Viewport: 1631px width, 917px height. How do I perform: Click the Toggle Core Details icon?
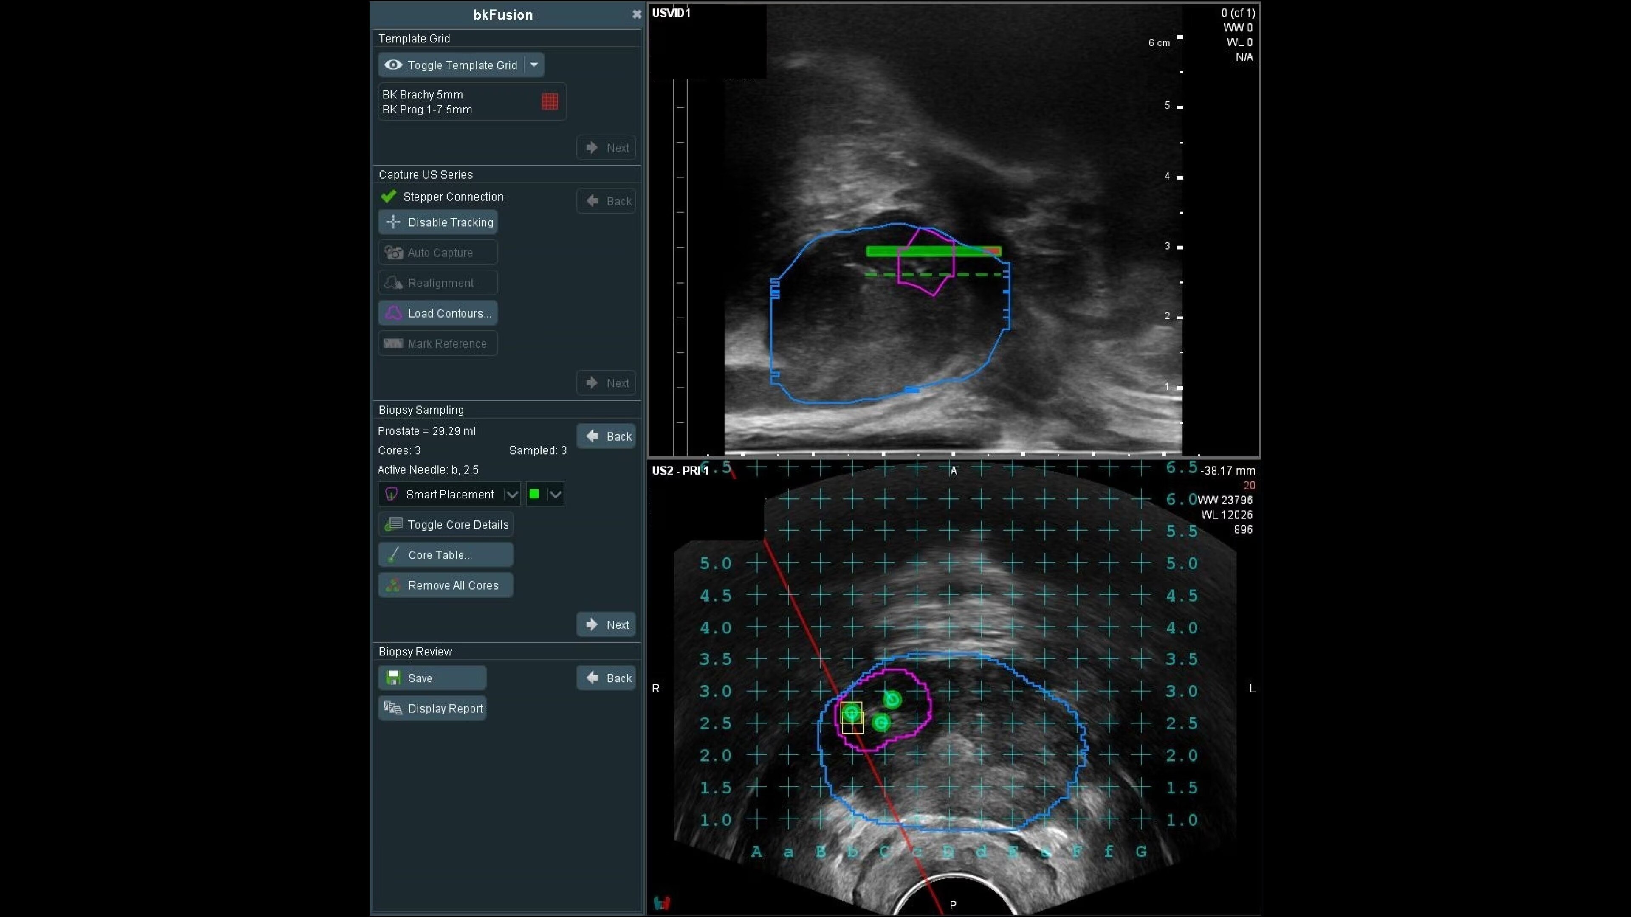point(393,524)
